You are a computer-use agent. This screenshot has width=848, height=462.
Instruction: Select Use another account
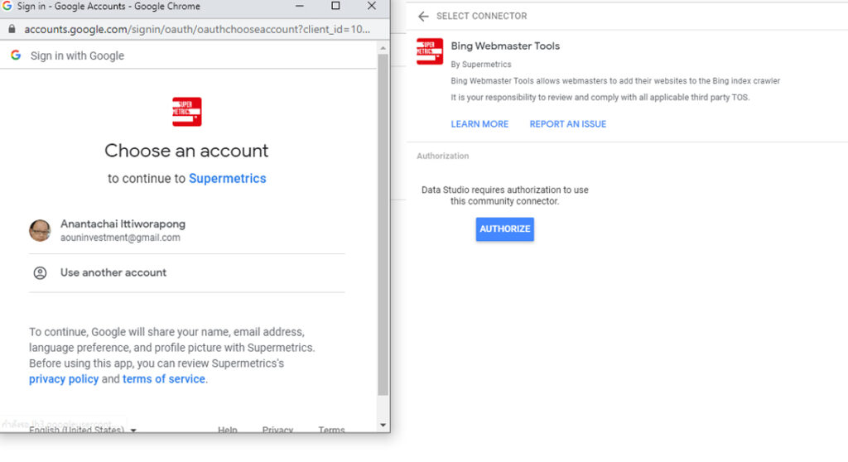pos(186,273)
